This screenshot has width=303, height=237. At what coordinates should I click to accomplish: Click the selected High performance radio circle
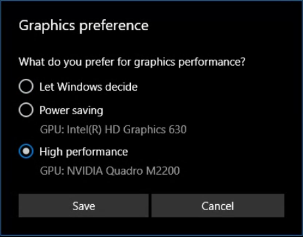click(x=26, y=151)
